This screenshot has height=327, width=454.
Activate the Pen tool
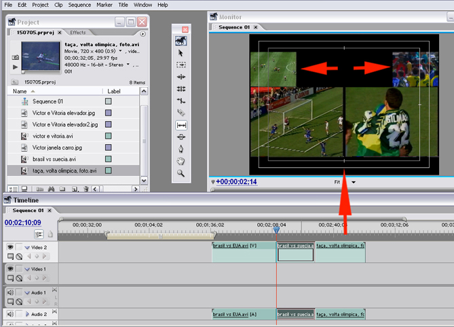[181, 149]
